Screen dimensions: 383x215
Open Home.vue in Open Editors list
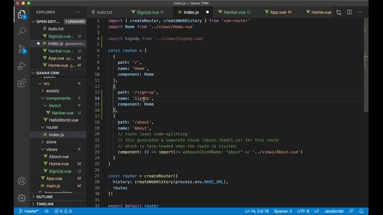58,65
